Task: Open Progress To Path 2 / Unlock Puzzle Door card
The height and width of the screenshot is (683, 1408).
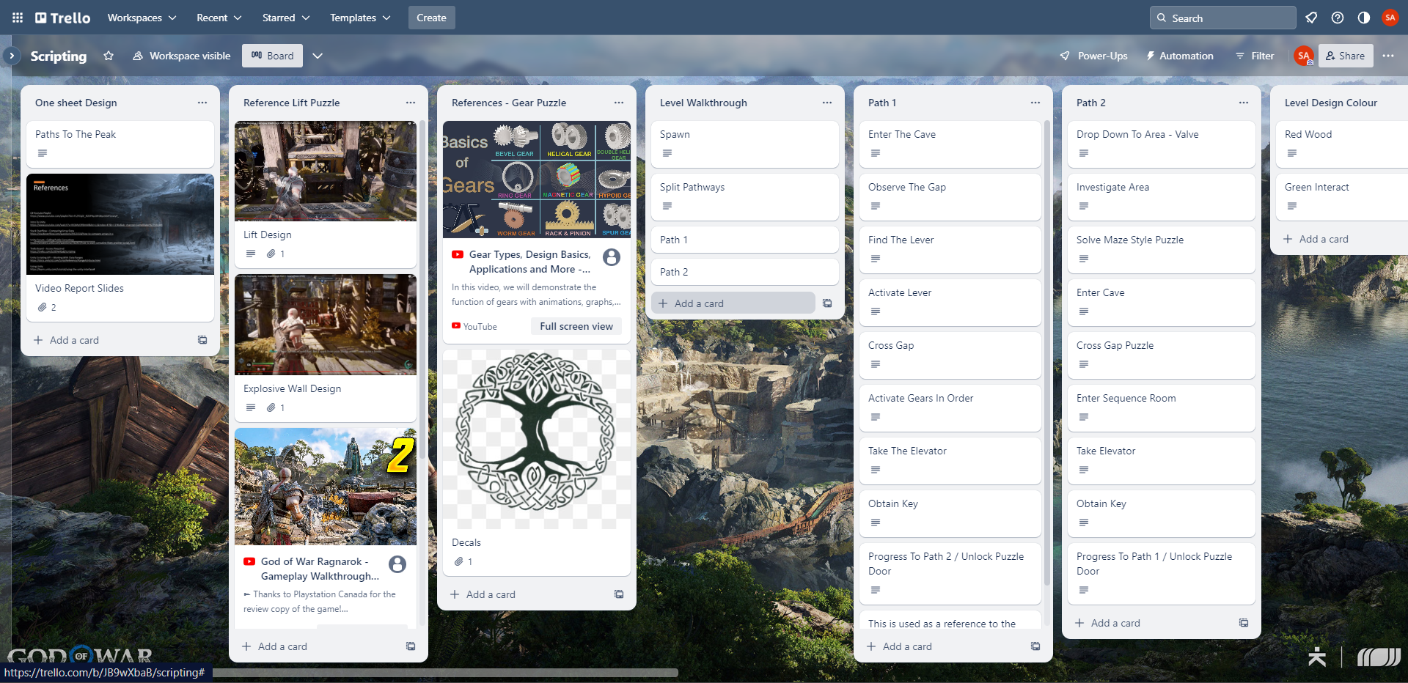Action: [x=950, y=574]
